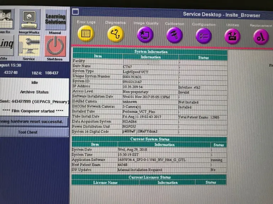The width and height of the screenshot is (273, 204).
Task: Click the Manual Installation Required cell
Action: pos(140,170)
